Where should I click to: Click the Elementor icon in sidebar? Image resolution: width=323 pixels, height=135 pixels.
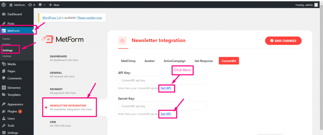4,88
